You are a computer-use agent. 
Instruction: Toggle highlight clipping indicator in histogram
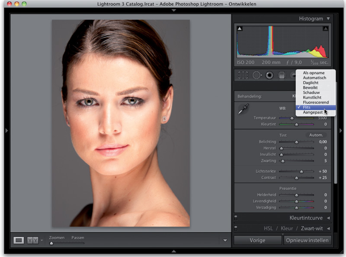[325, 29]
